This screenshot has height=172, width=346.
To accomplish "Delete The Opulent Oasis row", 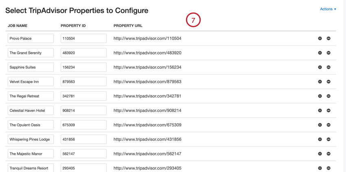I will (x=328, y=125).
